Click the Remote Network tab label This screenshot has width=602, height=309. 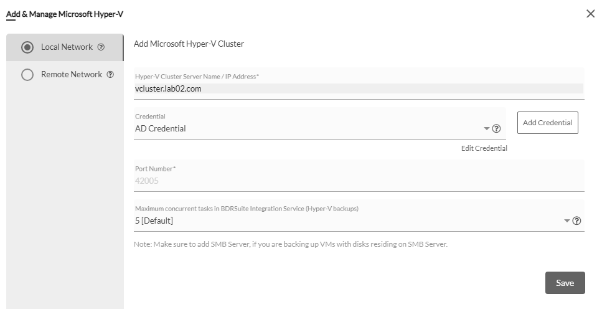point(72,75)
